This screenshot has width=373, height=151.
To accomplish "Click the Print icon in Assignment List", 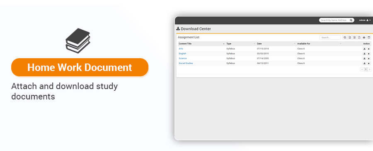I will pos(364,38).
